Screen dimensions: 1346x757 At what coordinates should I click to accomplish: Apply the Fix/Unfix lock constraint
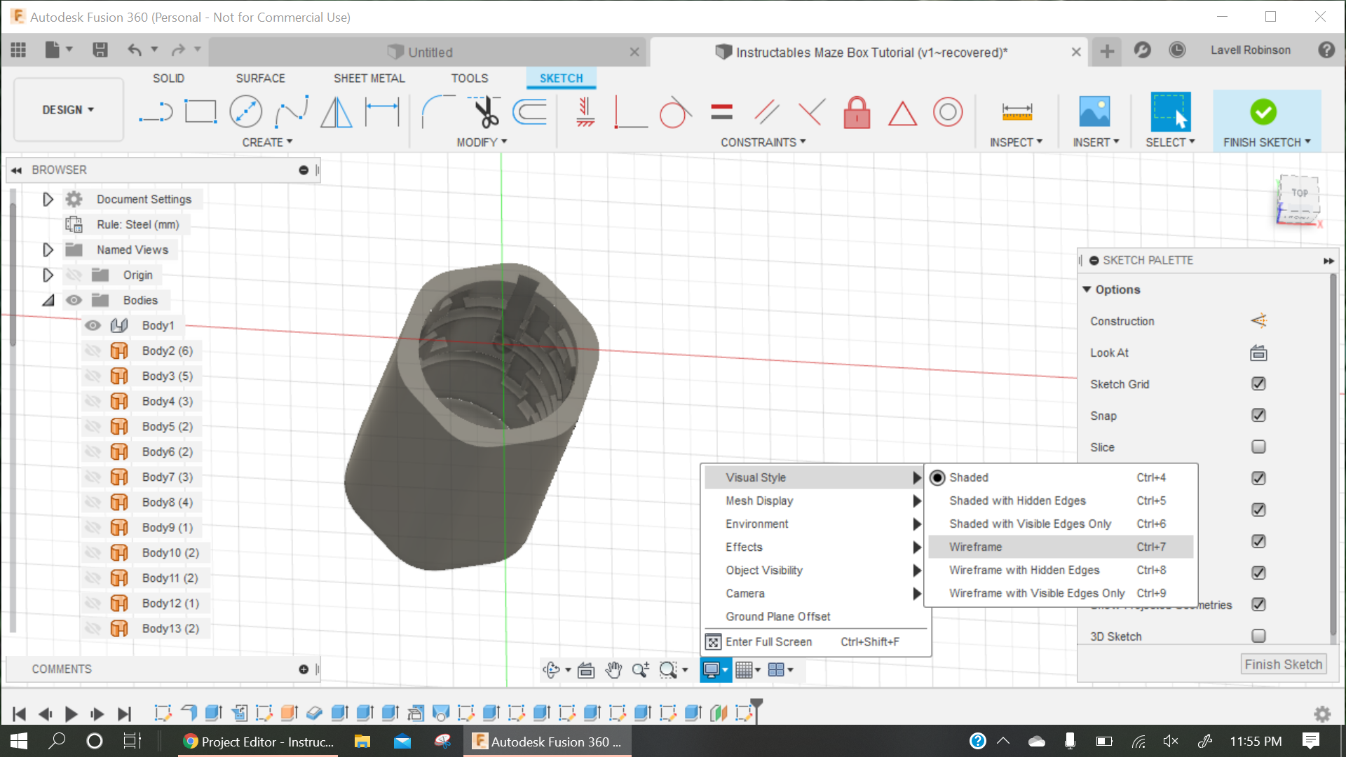coord(857,112)
